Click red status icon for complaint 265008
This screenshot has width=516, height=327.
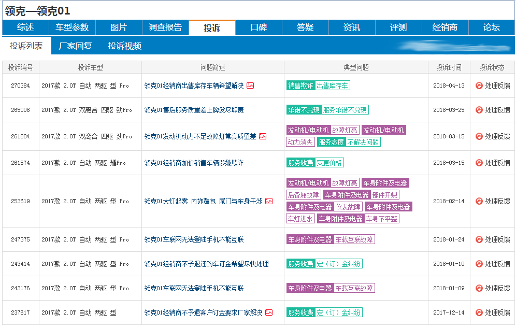click(479, 110)
